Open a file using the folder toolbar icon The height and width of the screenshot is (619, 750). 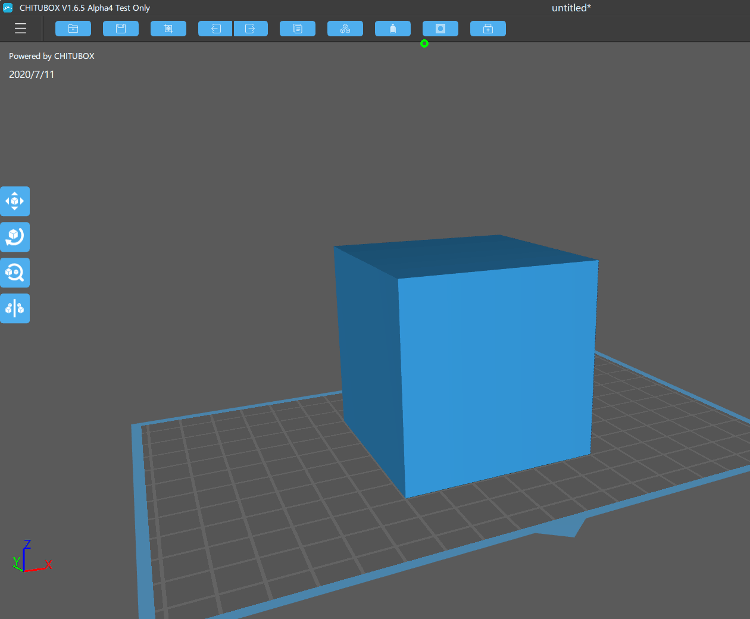pyautogui.click(x=73, y=28)
